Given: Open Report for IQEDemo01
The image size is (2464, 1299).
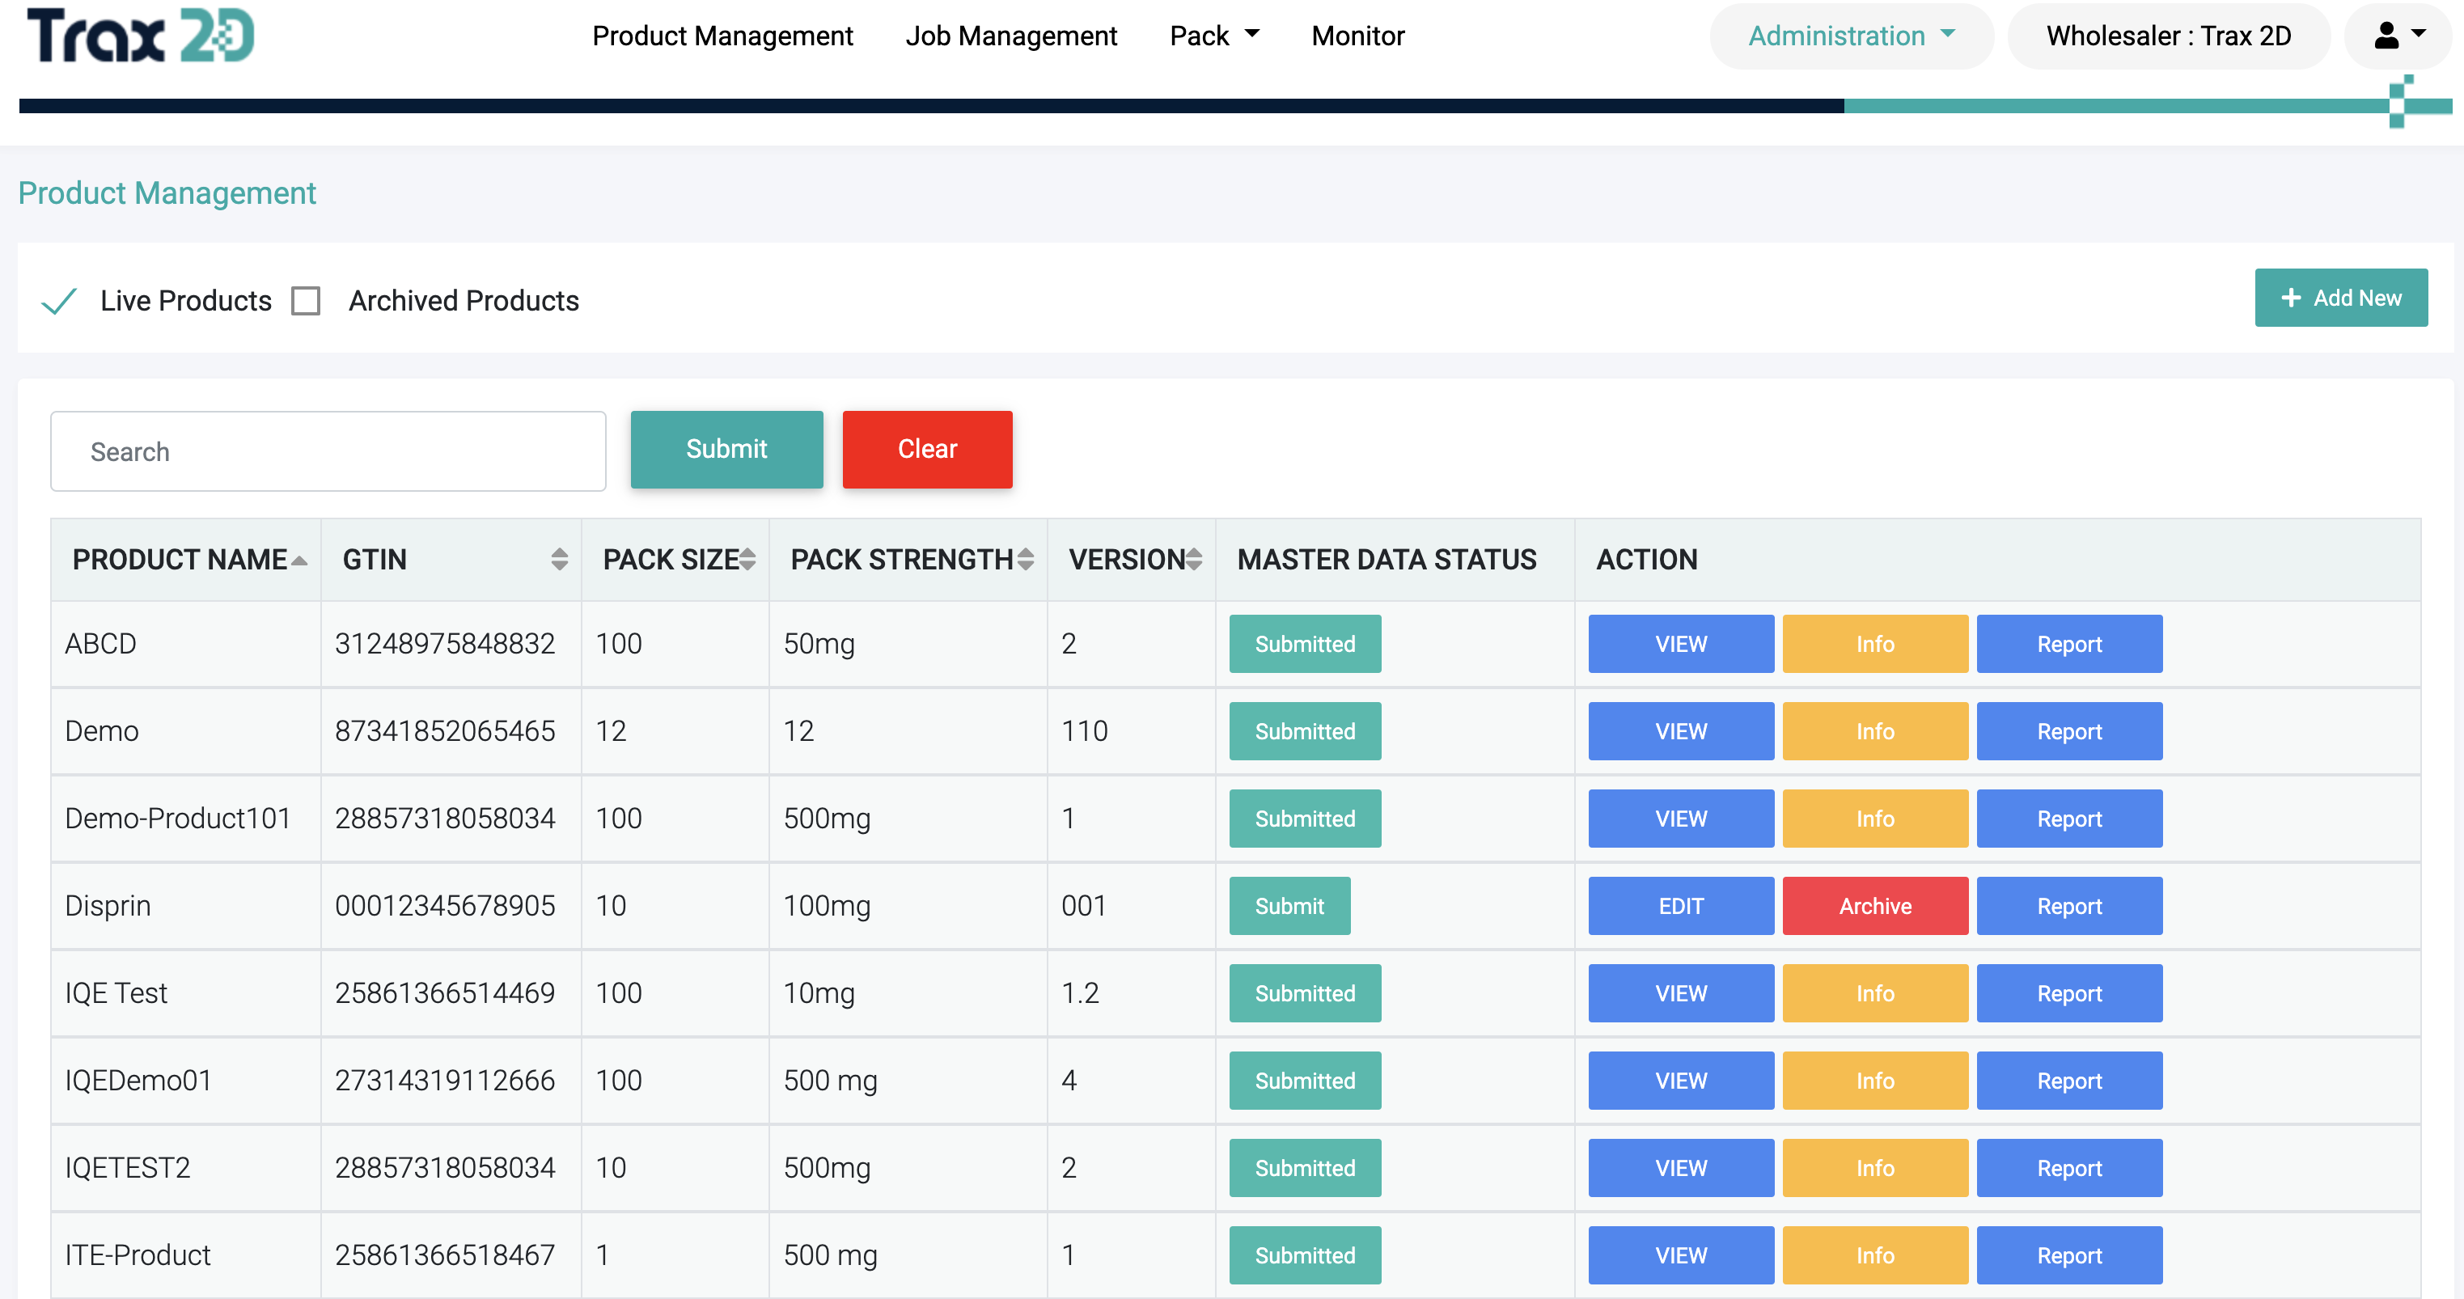Looking at the screenshot, I should pyautogui.click(x=2069, y=1081).
